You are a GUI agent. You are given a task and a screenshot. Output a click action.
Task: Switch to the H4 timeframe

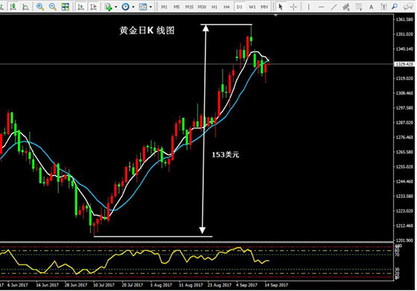click(x=226, y=7)
